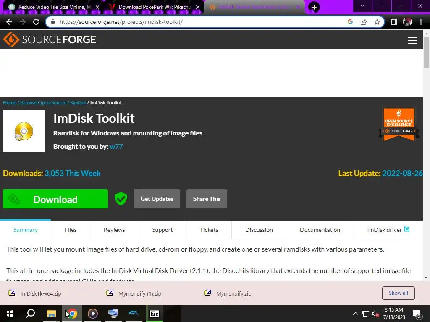Click the 3,053 This Week downloads link
The width and height of the screenshot is (430, 322).
[x=72, y=173]
